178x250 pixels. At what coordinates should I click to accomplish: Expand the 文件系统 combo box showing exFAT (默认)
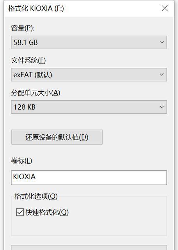tap(89, 74)
